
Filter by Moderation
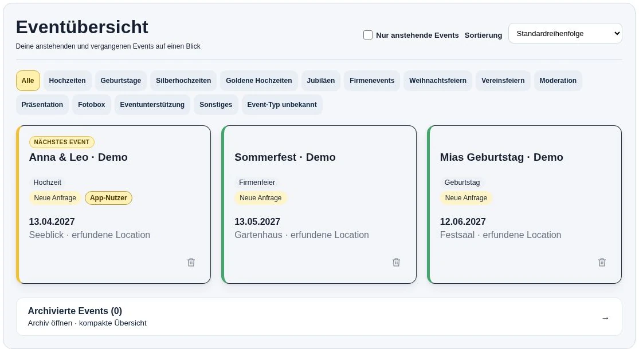pyautogui.click(x=558, y=81)
